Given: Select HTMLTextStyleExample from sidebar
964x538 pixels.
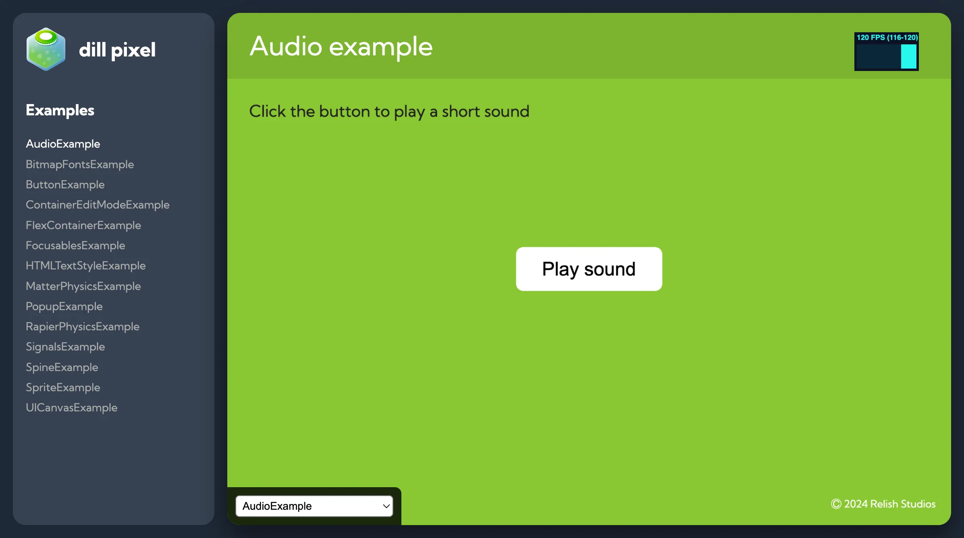Looking at the screenshot, I should [85, 266].
